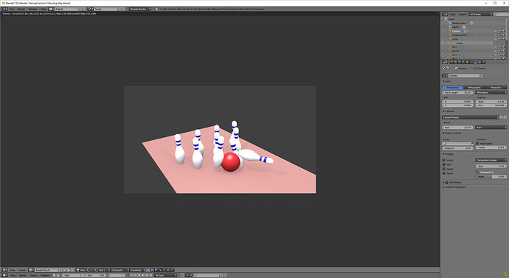Click the green channel display icon
Screen dimensions: 509x278
pyautogui.click(x=168, y=270)
